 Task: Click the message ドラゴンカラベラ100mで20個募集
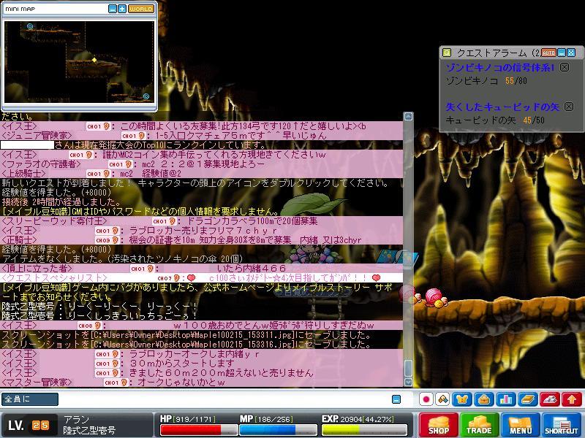(x=252, y=221)
